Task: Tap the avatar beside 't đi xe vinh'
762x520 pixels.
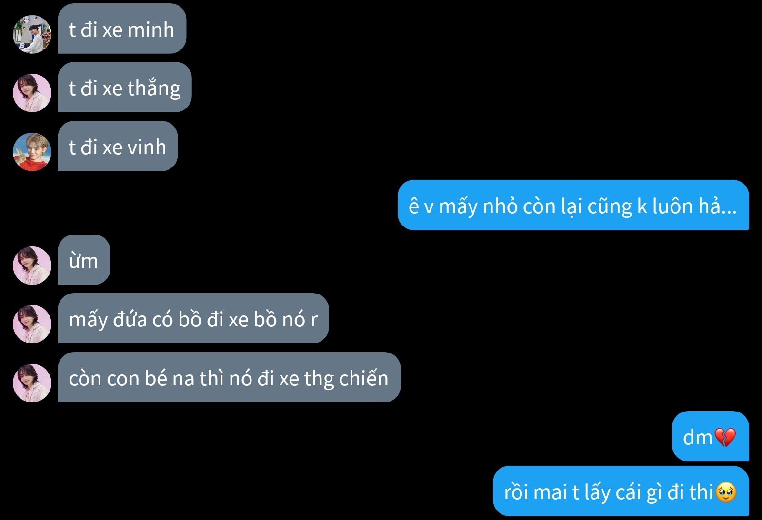Action: tap(32, 152)
